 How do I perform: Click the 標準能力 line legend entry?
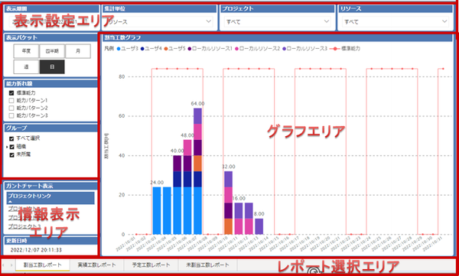345,49
